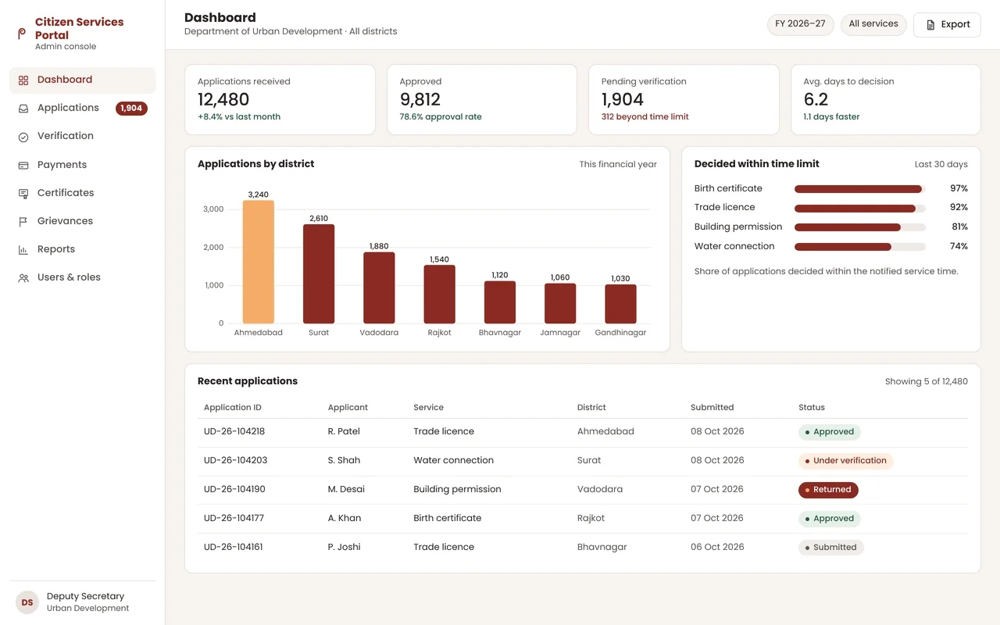Go to the Verification page
The image size is (1000, 625).
[x=82, y=136]
